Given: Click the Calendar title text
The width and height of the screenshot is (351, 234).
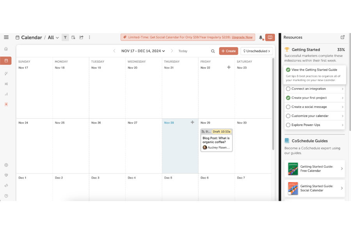Looking at the screenshot, I should 32,37.
